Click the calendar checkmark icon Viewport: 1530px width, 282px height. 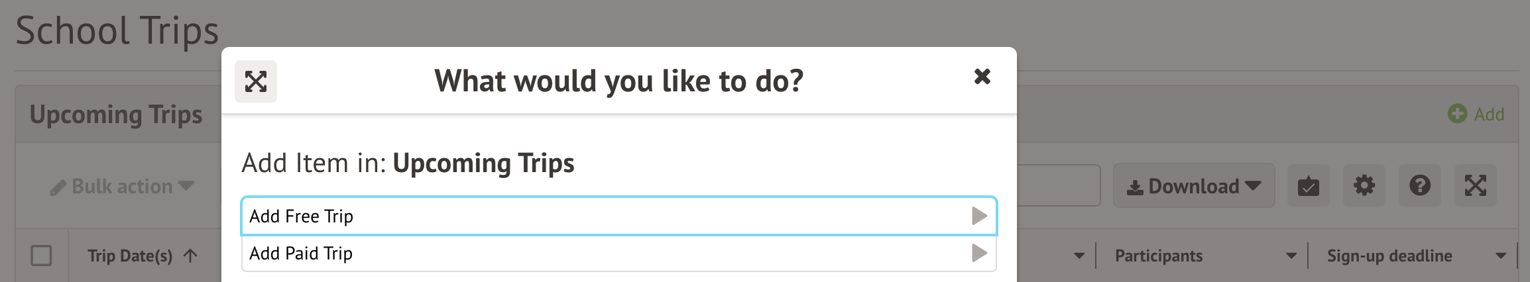[x=1308, y=186]
